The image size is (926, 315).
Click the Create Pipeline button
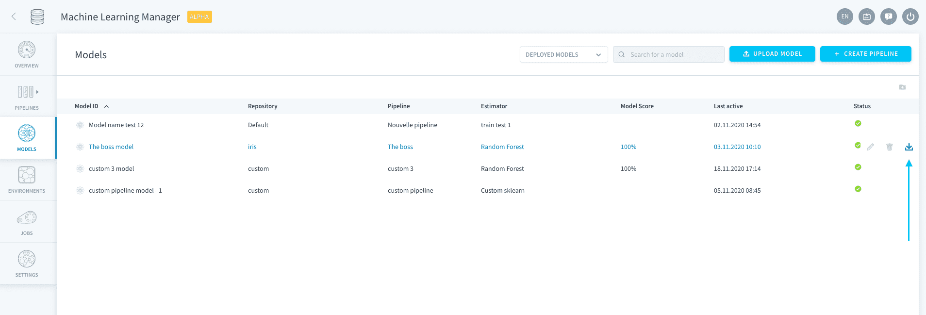pyautogui.click(x=865, y=54)
